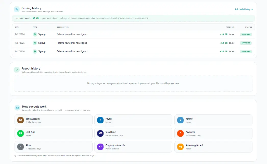The height and width of the screenshot is (164, 267).
Task: Click the green Cash App icon
Action: 20,133
